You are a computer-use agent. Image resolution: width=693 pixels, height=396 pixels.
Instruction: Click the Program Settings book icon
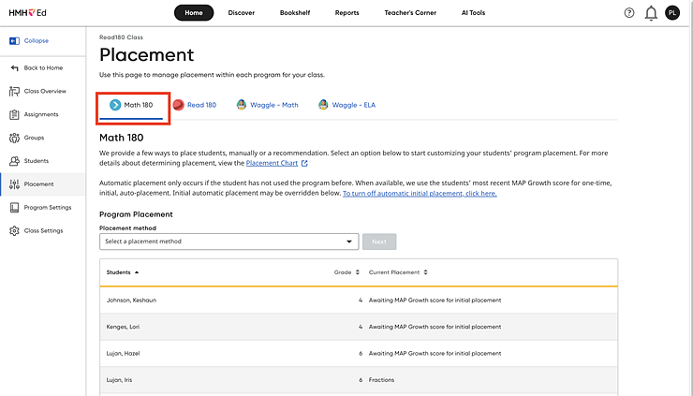(x=14, y=208)
